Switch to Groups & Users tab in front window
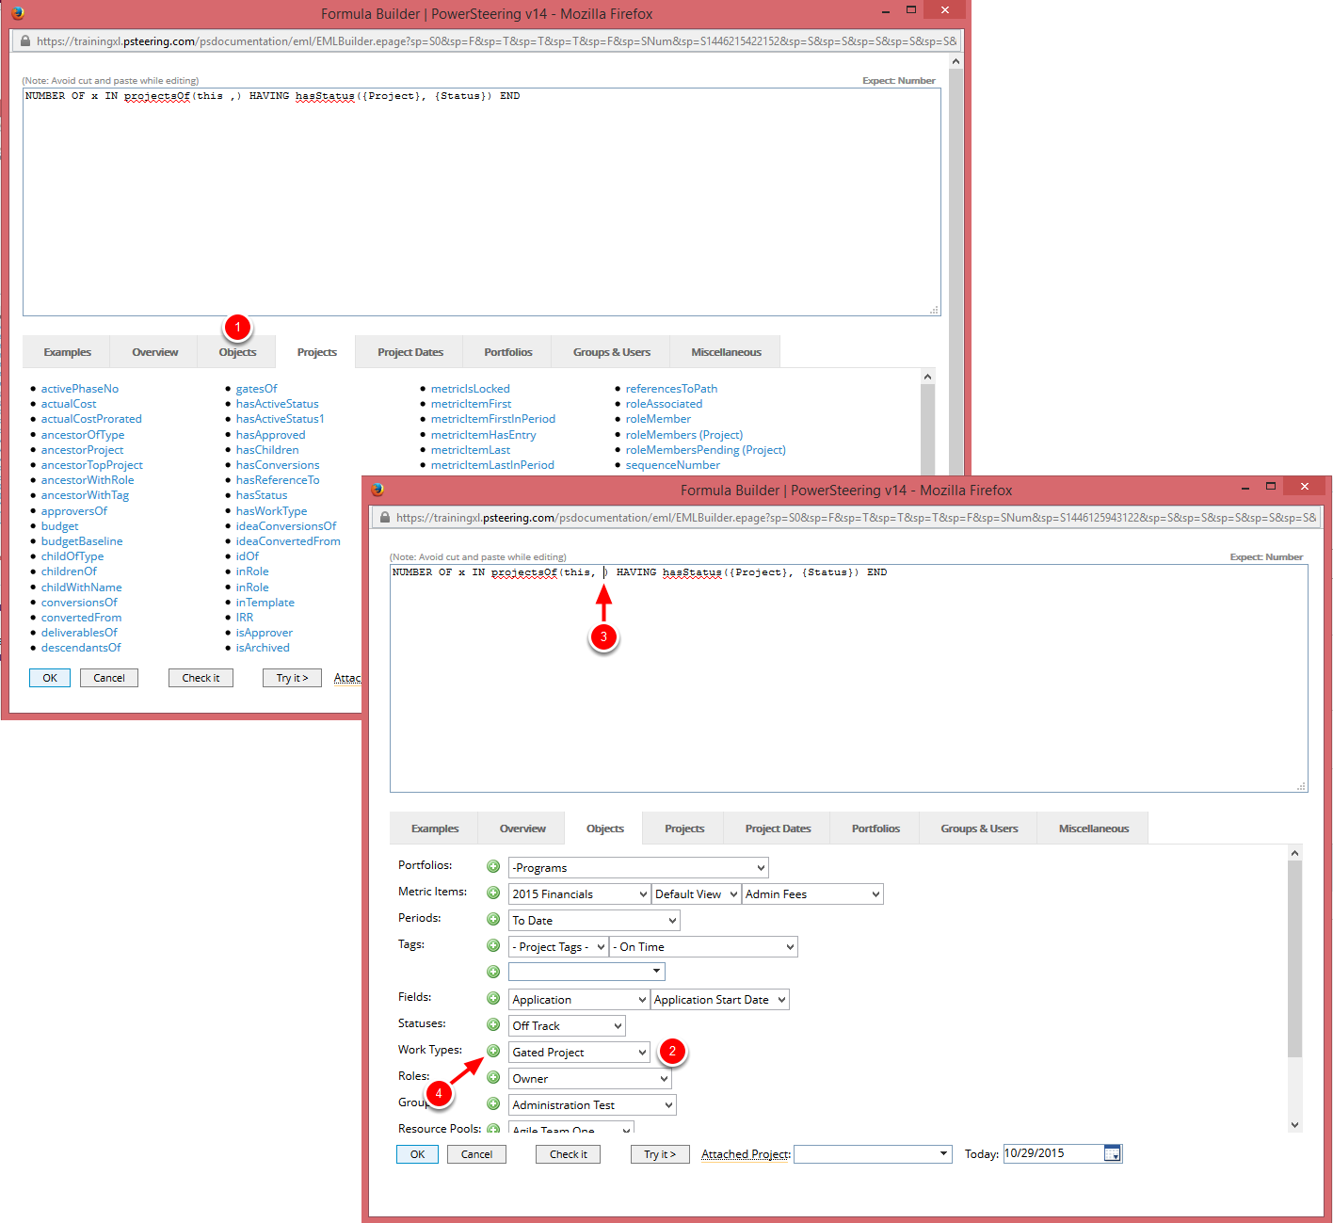Viewport: 1333px width, 1223px height. click(x=979, y=829)
